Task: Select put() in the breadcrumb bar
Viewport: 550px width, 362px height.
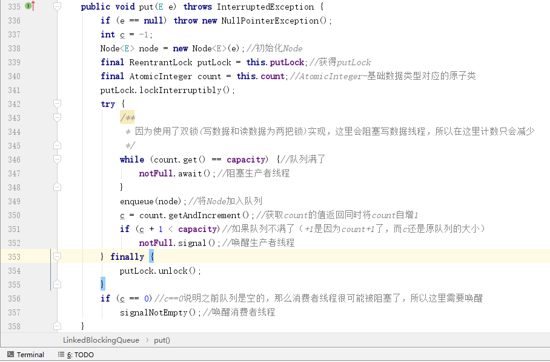Action: pyautogui.click(x=162, y=340)
